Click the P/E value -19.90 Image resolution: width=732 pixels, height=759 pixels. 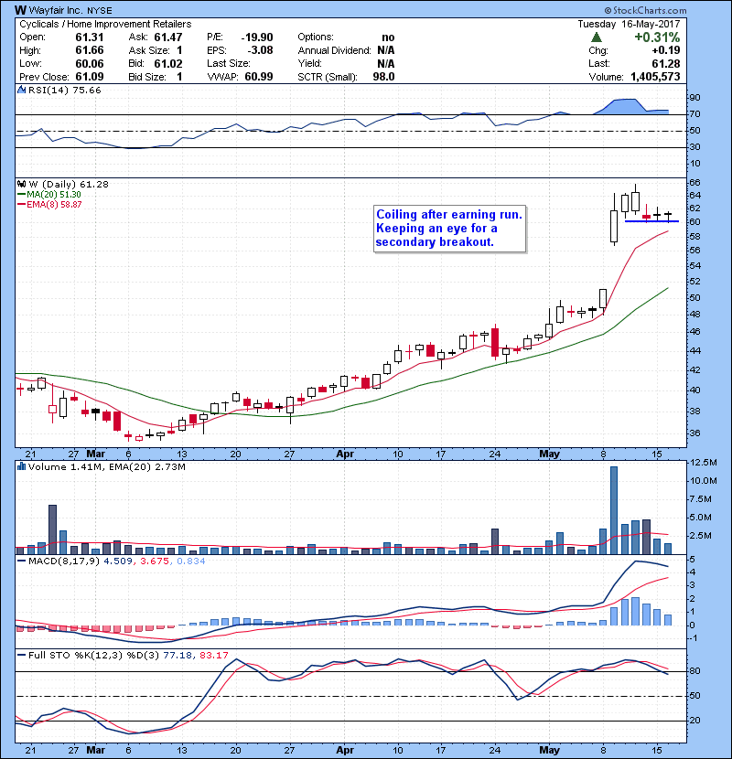[x=257, y=37]
